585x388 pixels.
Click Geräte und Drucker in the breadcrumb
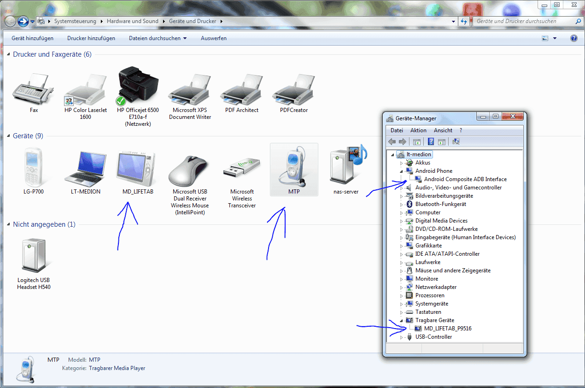(193, 21)
